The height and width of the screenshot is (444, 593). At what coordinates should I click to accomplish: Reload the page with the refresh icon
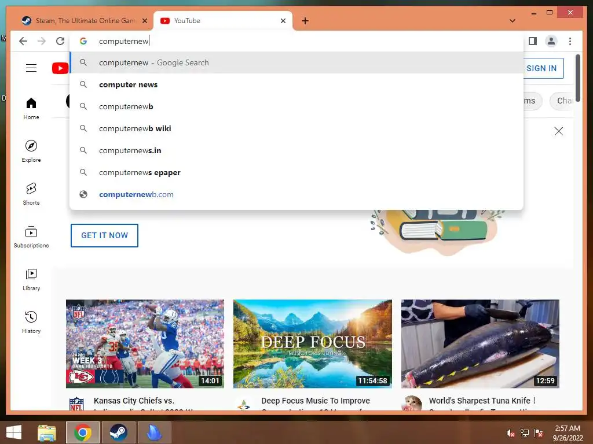pyautogui.click(x=60, y=41)
